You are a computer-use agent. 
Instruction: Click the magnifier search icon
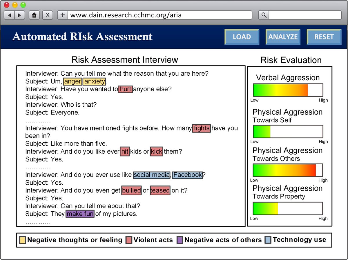(x=264, y=15)
